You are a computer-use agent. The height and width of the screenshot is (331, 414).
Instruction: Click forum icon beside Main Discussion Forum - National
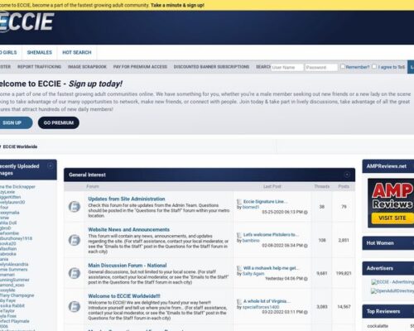click(x=75, y=273)
